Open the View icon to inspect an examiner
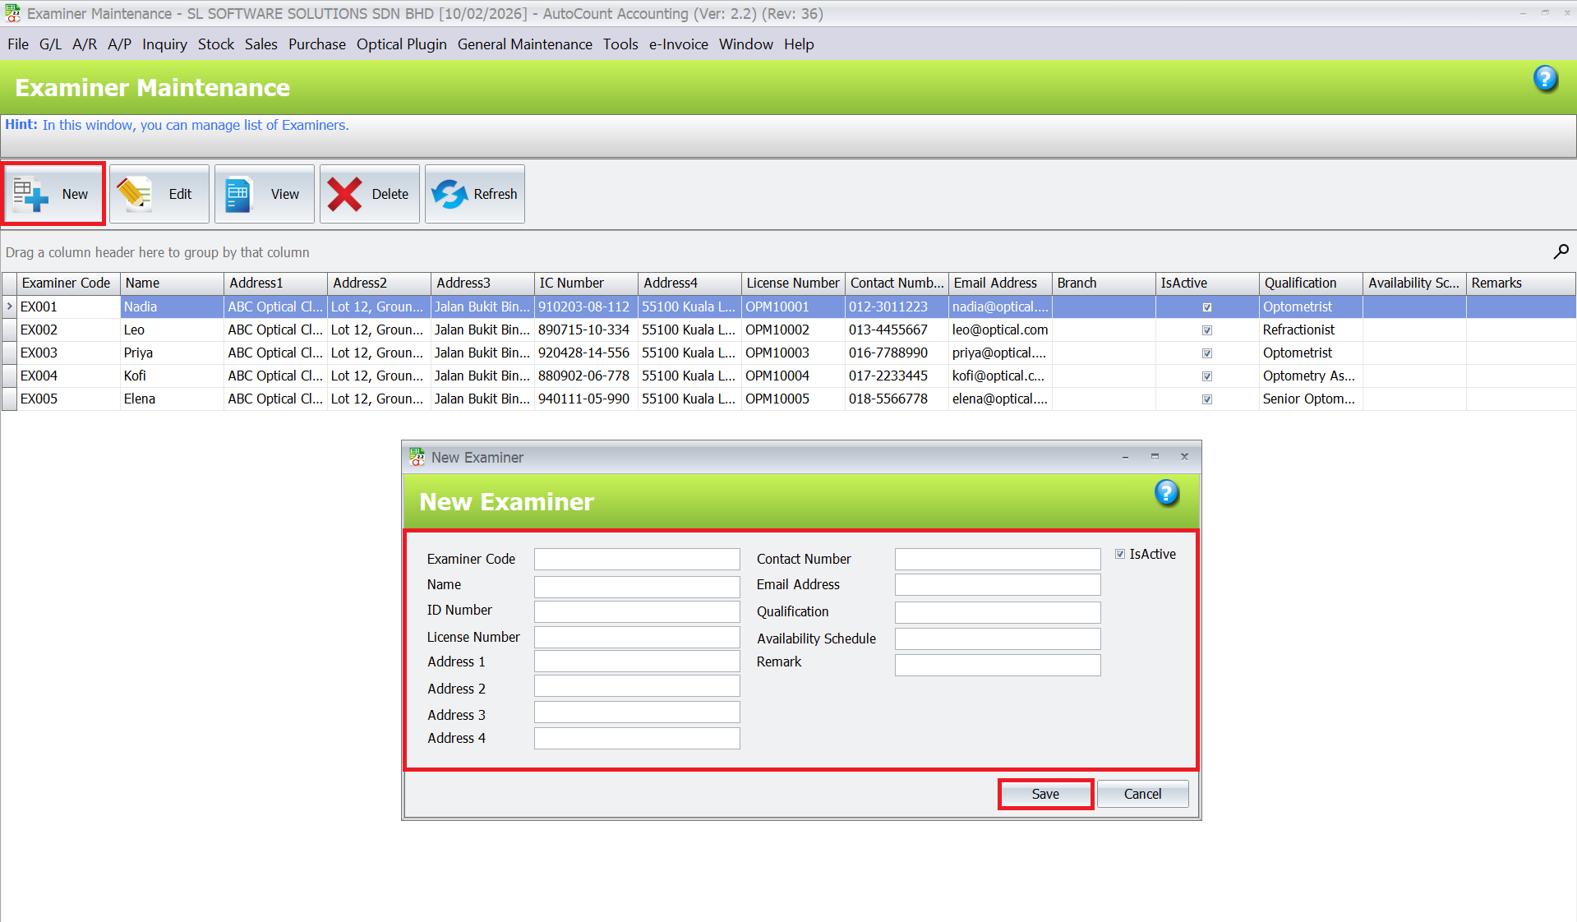This screenshot has width=1577, height=922. [237, 193]
